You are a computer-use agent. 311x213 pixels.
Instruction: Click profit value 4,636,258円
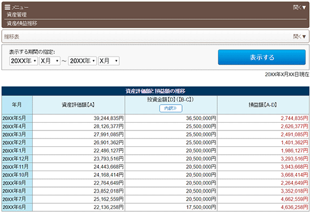(x=295, y=207)
